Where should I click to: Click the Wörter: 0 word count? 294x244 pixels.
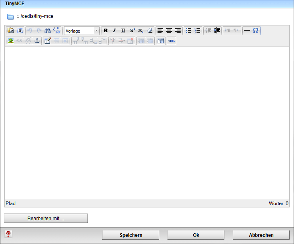(278, 203)
